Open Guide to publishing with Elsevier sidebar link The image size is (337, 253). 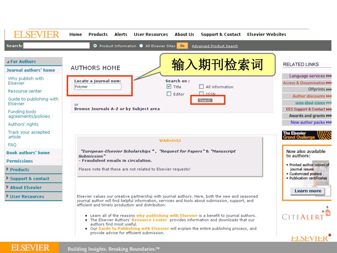[33, 101]
